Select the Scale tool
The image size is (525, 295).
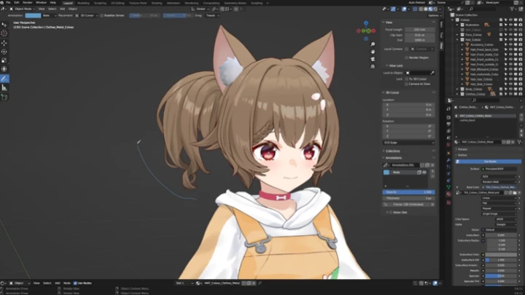[x=4, y=60]
